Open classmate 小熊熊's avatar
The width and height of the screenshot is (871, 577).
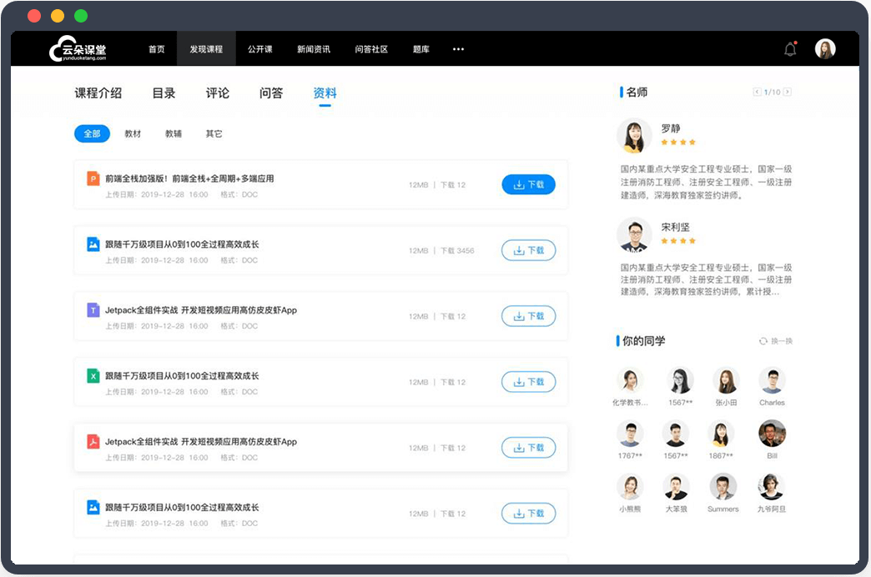630,487
